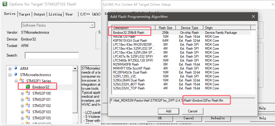Collapse the STMicroelectronics tree node

10,75
